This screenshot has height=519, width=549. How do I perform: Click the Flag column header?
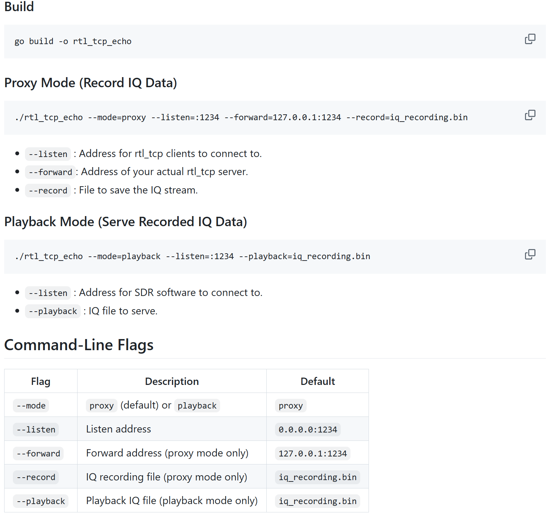pos(41,381)
